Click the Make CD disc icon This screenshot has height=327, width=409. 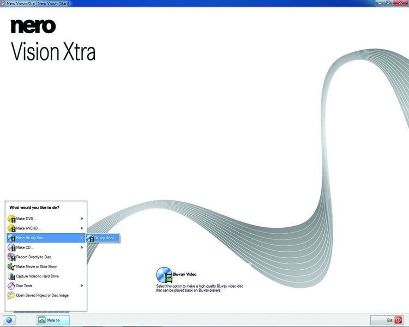pos(11,247)
